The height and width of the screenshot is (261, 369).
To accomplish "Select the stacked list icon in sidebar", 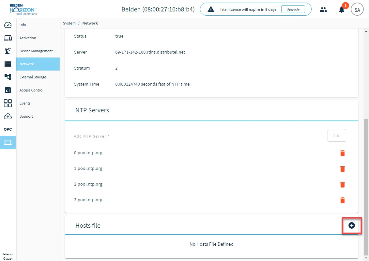I will 8,64.
